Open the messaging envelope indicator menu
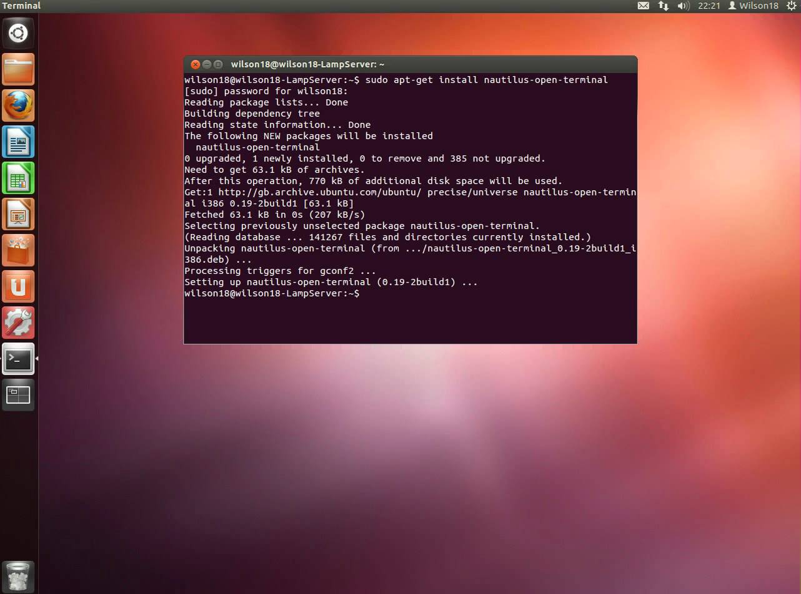 tap(644, 6)
